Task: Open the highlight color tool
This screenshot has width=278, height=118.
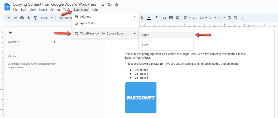Action: (156, 17)
